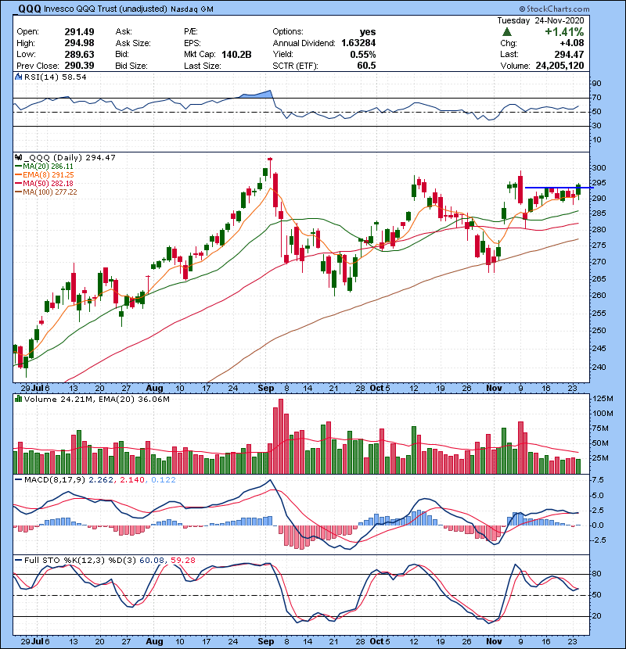This screenshot has width=626, height=649.
Task: Click 'Invesco QQQ Trust (unadjusted)' name
Action: [x=105, y=9]
